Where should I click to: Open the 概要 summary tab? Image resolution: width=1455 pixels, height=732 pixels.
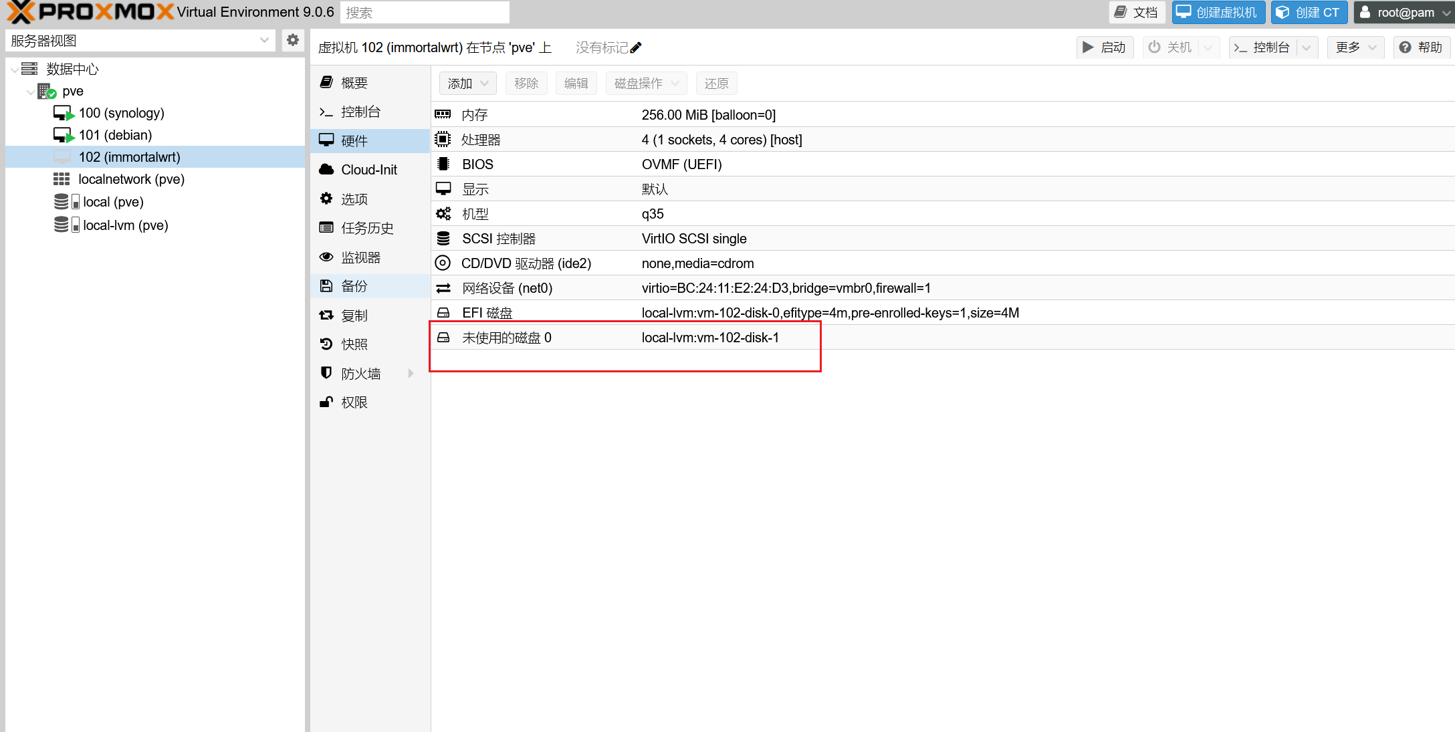(x=370, y=83)
